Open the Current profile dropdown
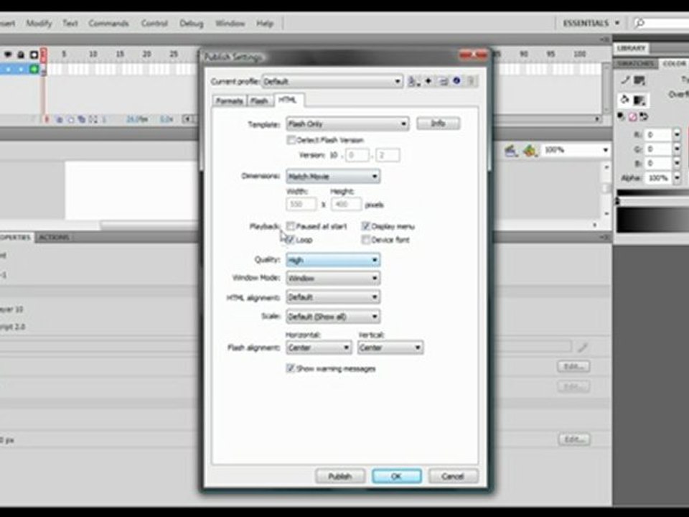 tap(332, 81)
